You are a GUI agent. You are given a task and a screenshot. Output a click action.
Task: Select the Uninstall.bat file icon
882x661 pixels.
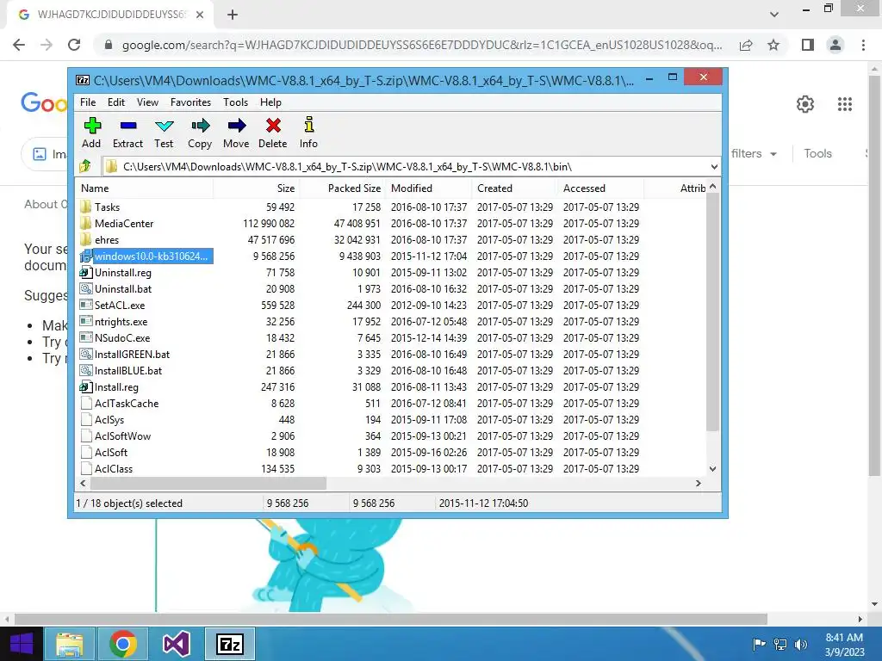point(86,289)
